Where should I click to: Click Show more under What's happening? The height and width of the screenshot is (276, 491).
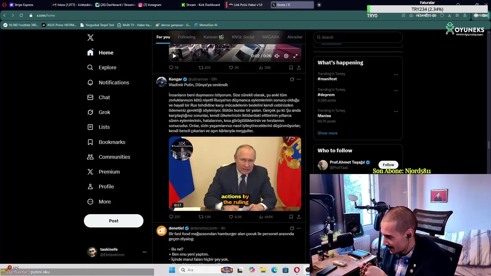[x=328, y=133]
